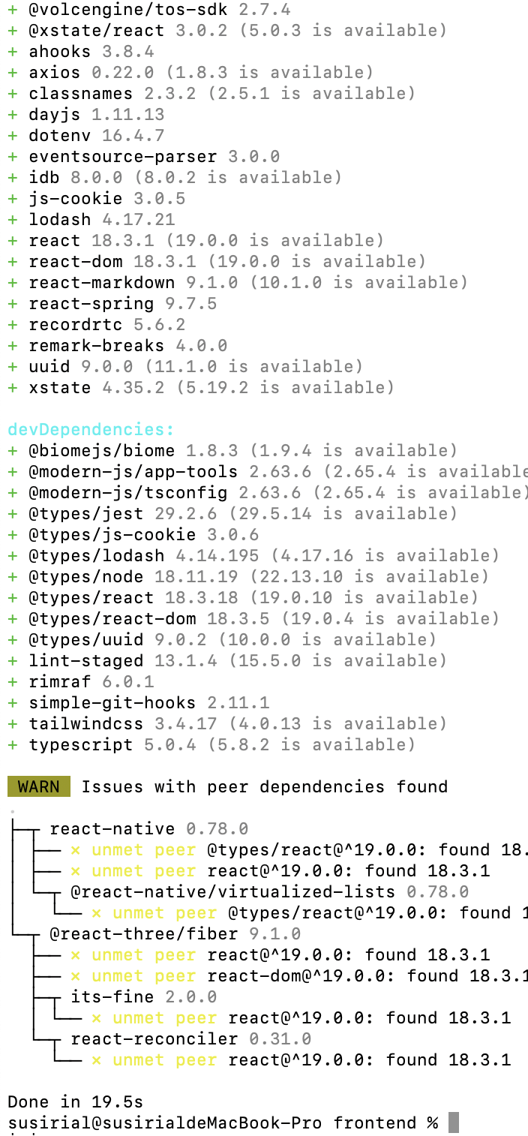Click @modern-js/app-tools 2.63.6 line
This screenshot has width=528, height=1136.
pos(268,472)
